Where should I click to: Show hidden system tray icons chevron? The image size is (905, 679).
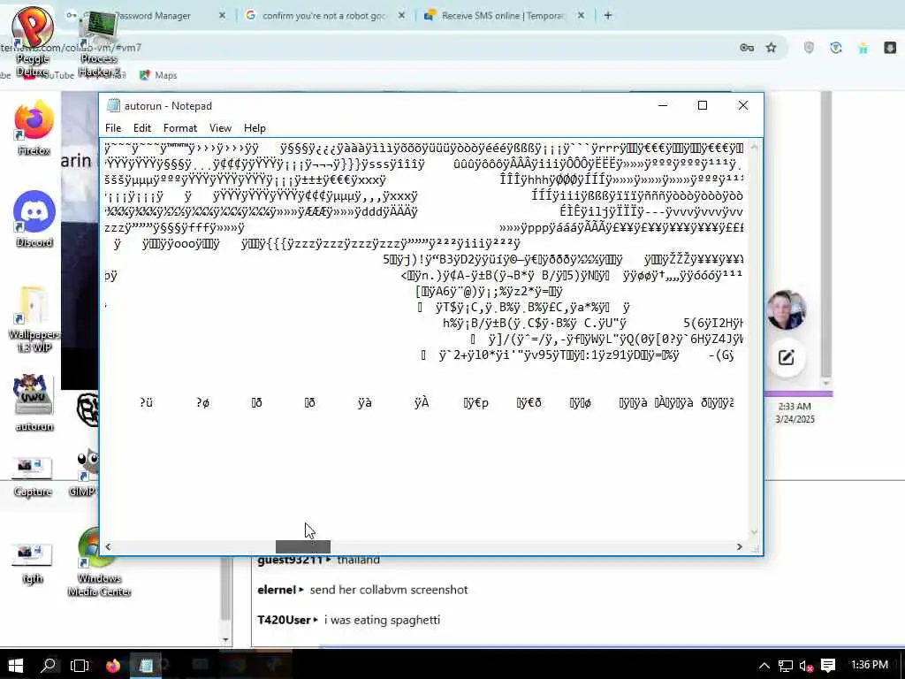(x=764, y=667)
